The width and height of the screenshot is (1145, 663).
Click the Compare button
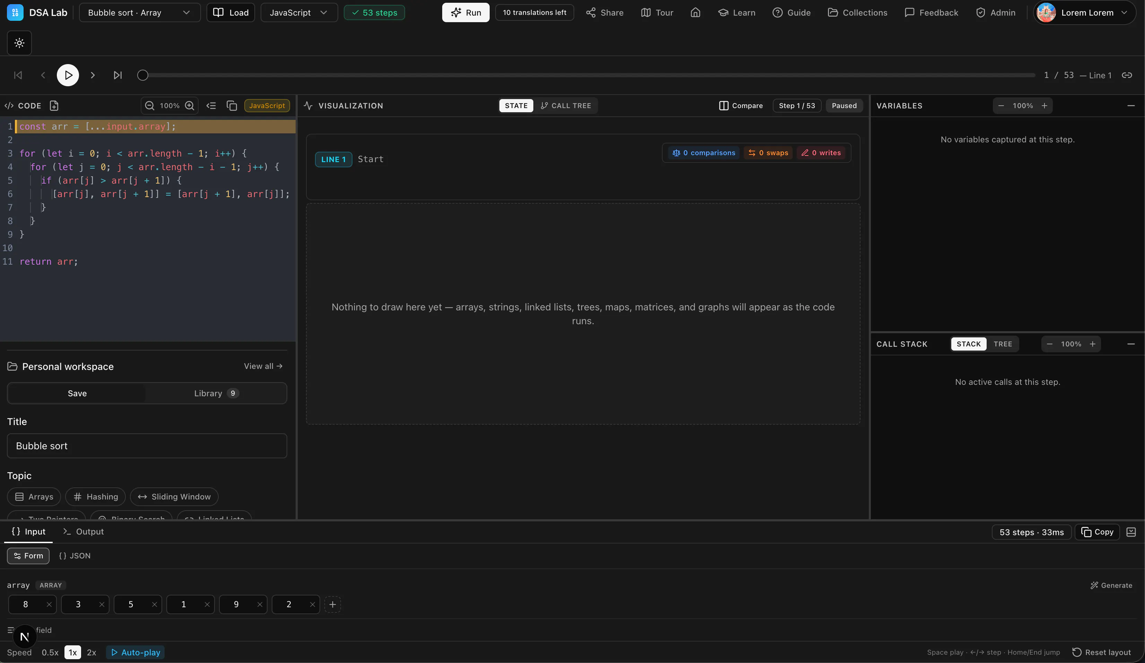click(x=741, y=106)
